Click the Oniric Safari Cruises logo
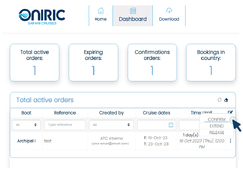This screenshot has height=176, width=243. (x=42, y=16)
